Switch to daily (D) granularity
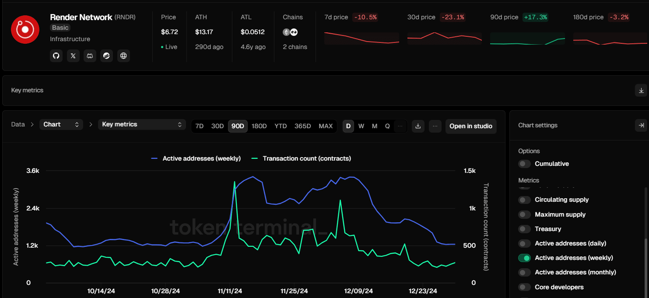This screenshot has height=298, width=649. click(x=348, y=126)
